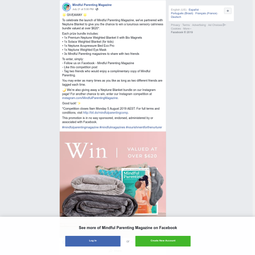This screenshot has width=255, height=255.
Task: Open the Privacy footer link
Action: tap(175, 25)
